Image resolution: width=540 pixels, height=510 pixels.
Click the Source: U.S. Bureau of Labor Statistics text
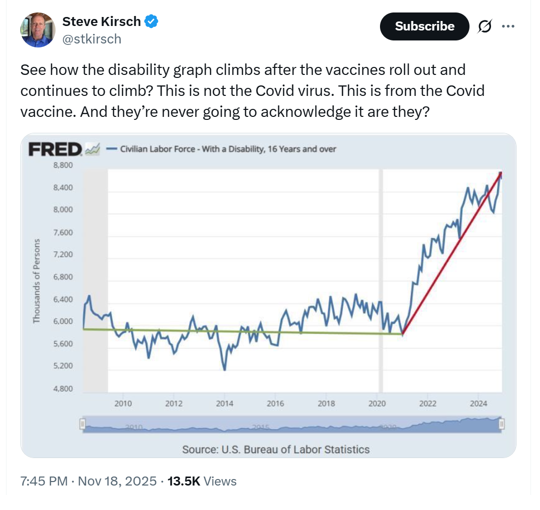point(275,449)
